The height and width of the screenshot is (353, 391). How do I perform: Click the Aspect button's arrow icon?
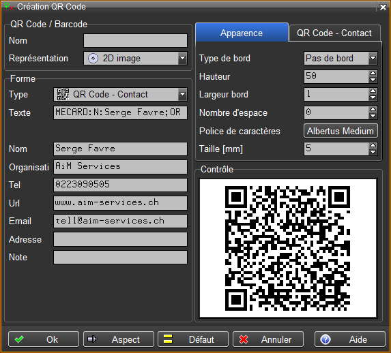pyautogui.click(x=92, y=339)
